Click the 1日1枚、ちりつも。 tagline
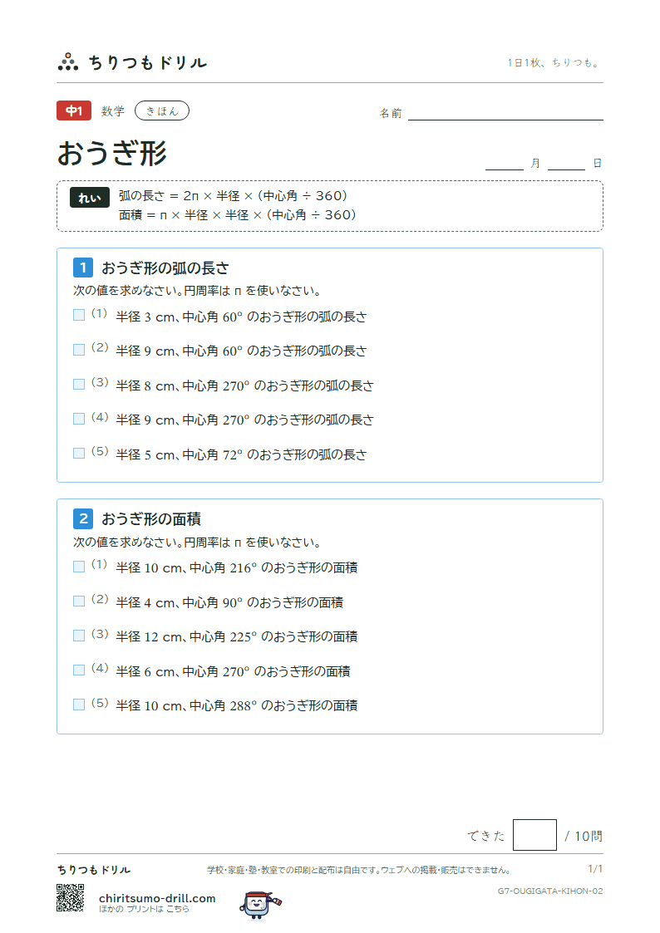 (554, 62)
